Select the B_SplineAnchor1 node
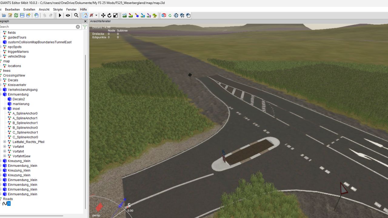This screenshot has height=218, width=388. coord(25,123)
